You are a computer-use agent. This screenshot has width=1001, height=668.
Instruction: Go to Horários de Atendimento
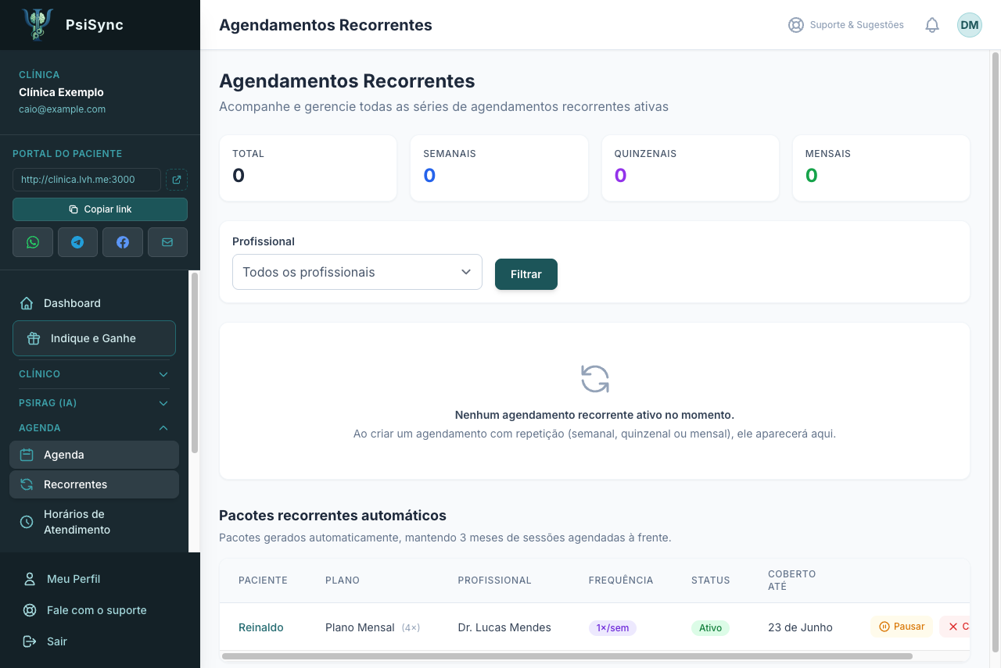[x=94, y=522]
